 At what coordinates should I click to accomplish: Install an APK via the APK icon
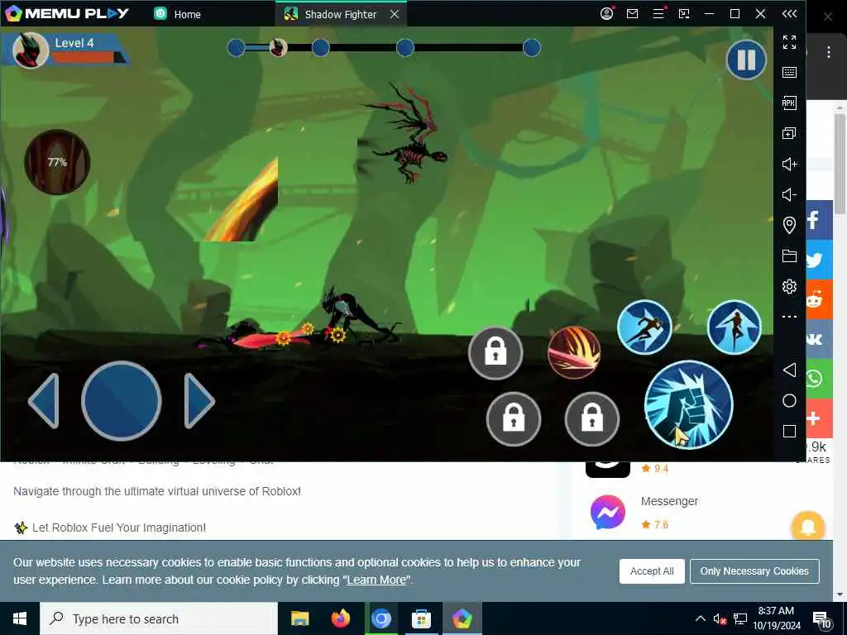pyautogui.click(x=789, y=103)
